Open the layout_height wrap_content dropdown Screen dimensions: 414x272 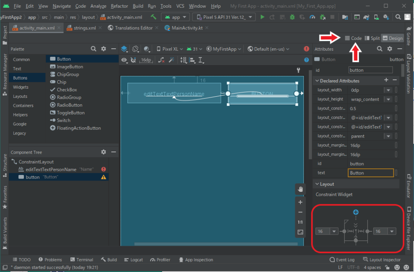coord(387,99)
